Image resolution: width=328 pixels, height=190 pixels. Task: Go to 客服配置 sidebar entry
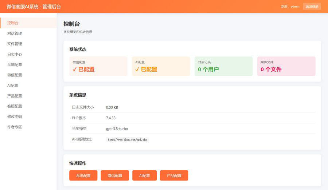pos(15,106)
